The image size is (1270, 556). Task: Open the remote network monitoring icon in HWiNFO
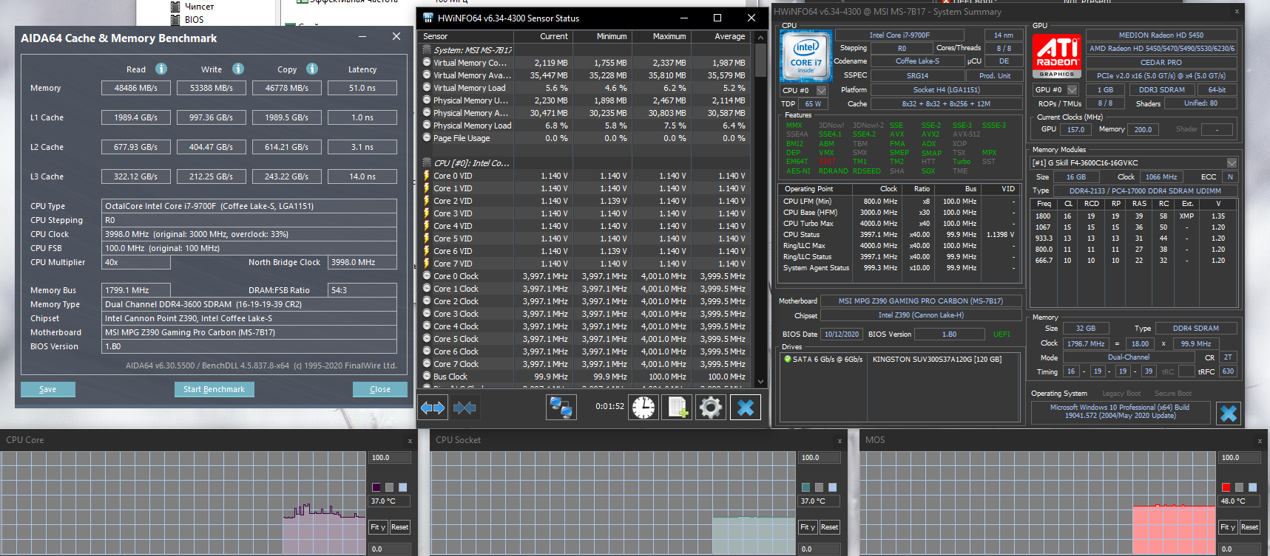[x=561, y=407]
